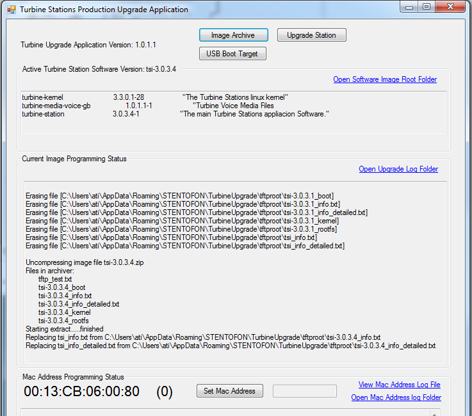The image size is (472, 416).
Task: Click the Set Mac Address button
Action: (230, 391)
